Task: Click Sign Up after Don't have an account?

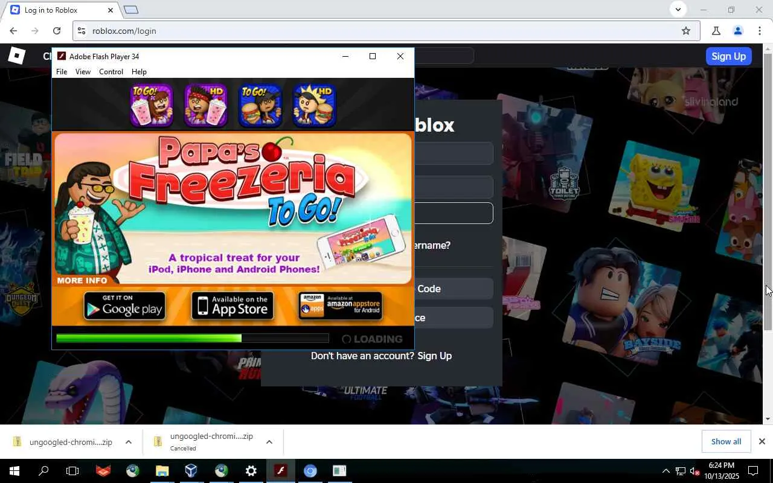Action: [x=435, y=356]
